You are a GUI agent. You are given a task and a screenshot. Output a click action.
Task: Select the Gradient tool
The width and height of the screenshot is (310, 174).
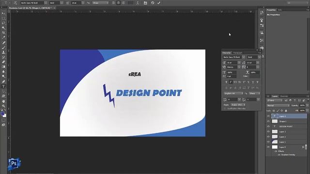coord(3,67)
